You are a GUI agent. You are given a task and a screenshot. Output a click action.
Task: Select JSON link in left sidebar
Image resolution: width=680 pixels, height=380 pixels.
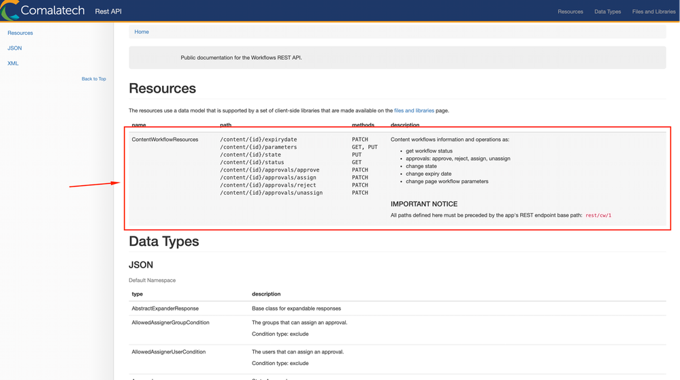coord(15,48)
